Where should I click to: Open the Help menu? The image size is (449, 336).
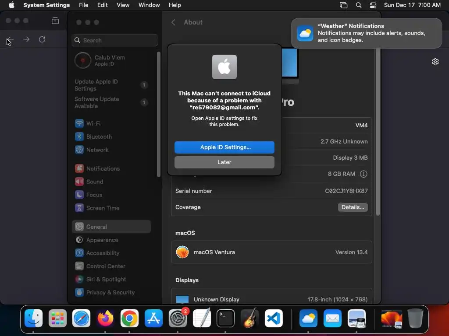click(x=175, y=5)
